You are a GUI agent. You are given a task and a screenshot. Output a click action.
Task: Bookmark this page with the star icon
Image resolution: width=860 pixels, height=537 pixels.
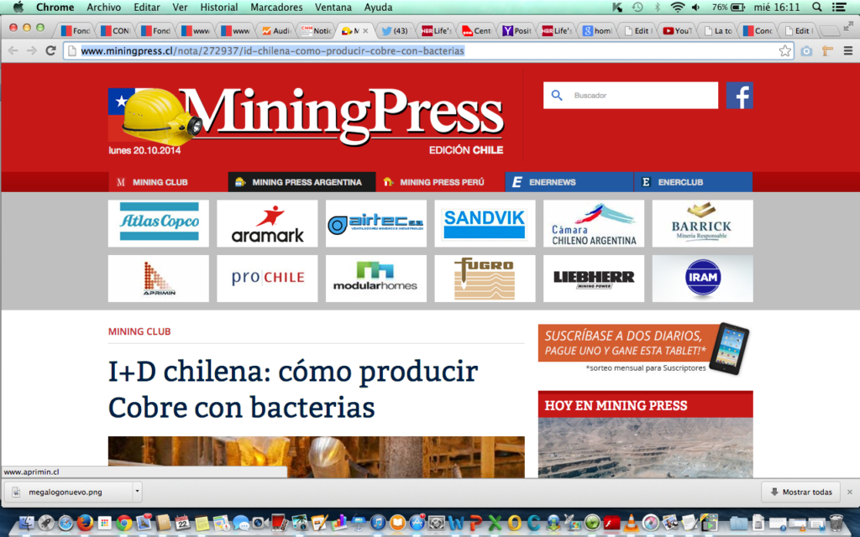click(784, 51)
